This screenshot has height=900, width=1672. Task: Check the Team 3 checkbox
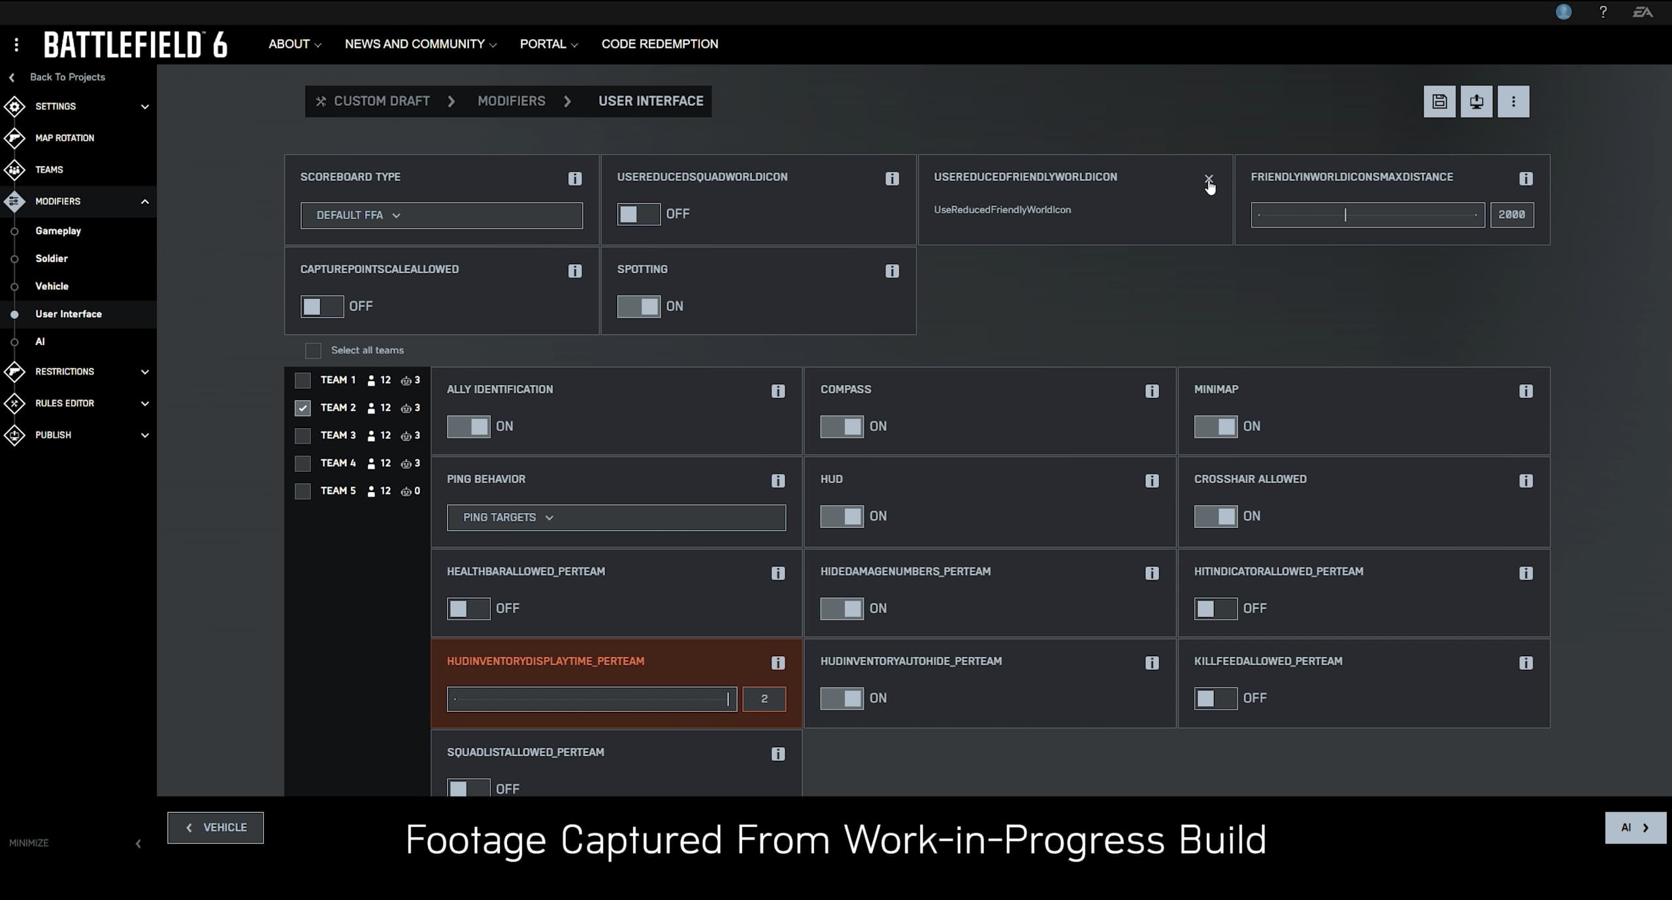click(303, 435)
